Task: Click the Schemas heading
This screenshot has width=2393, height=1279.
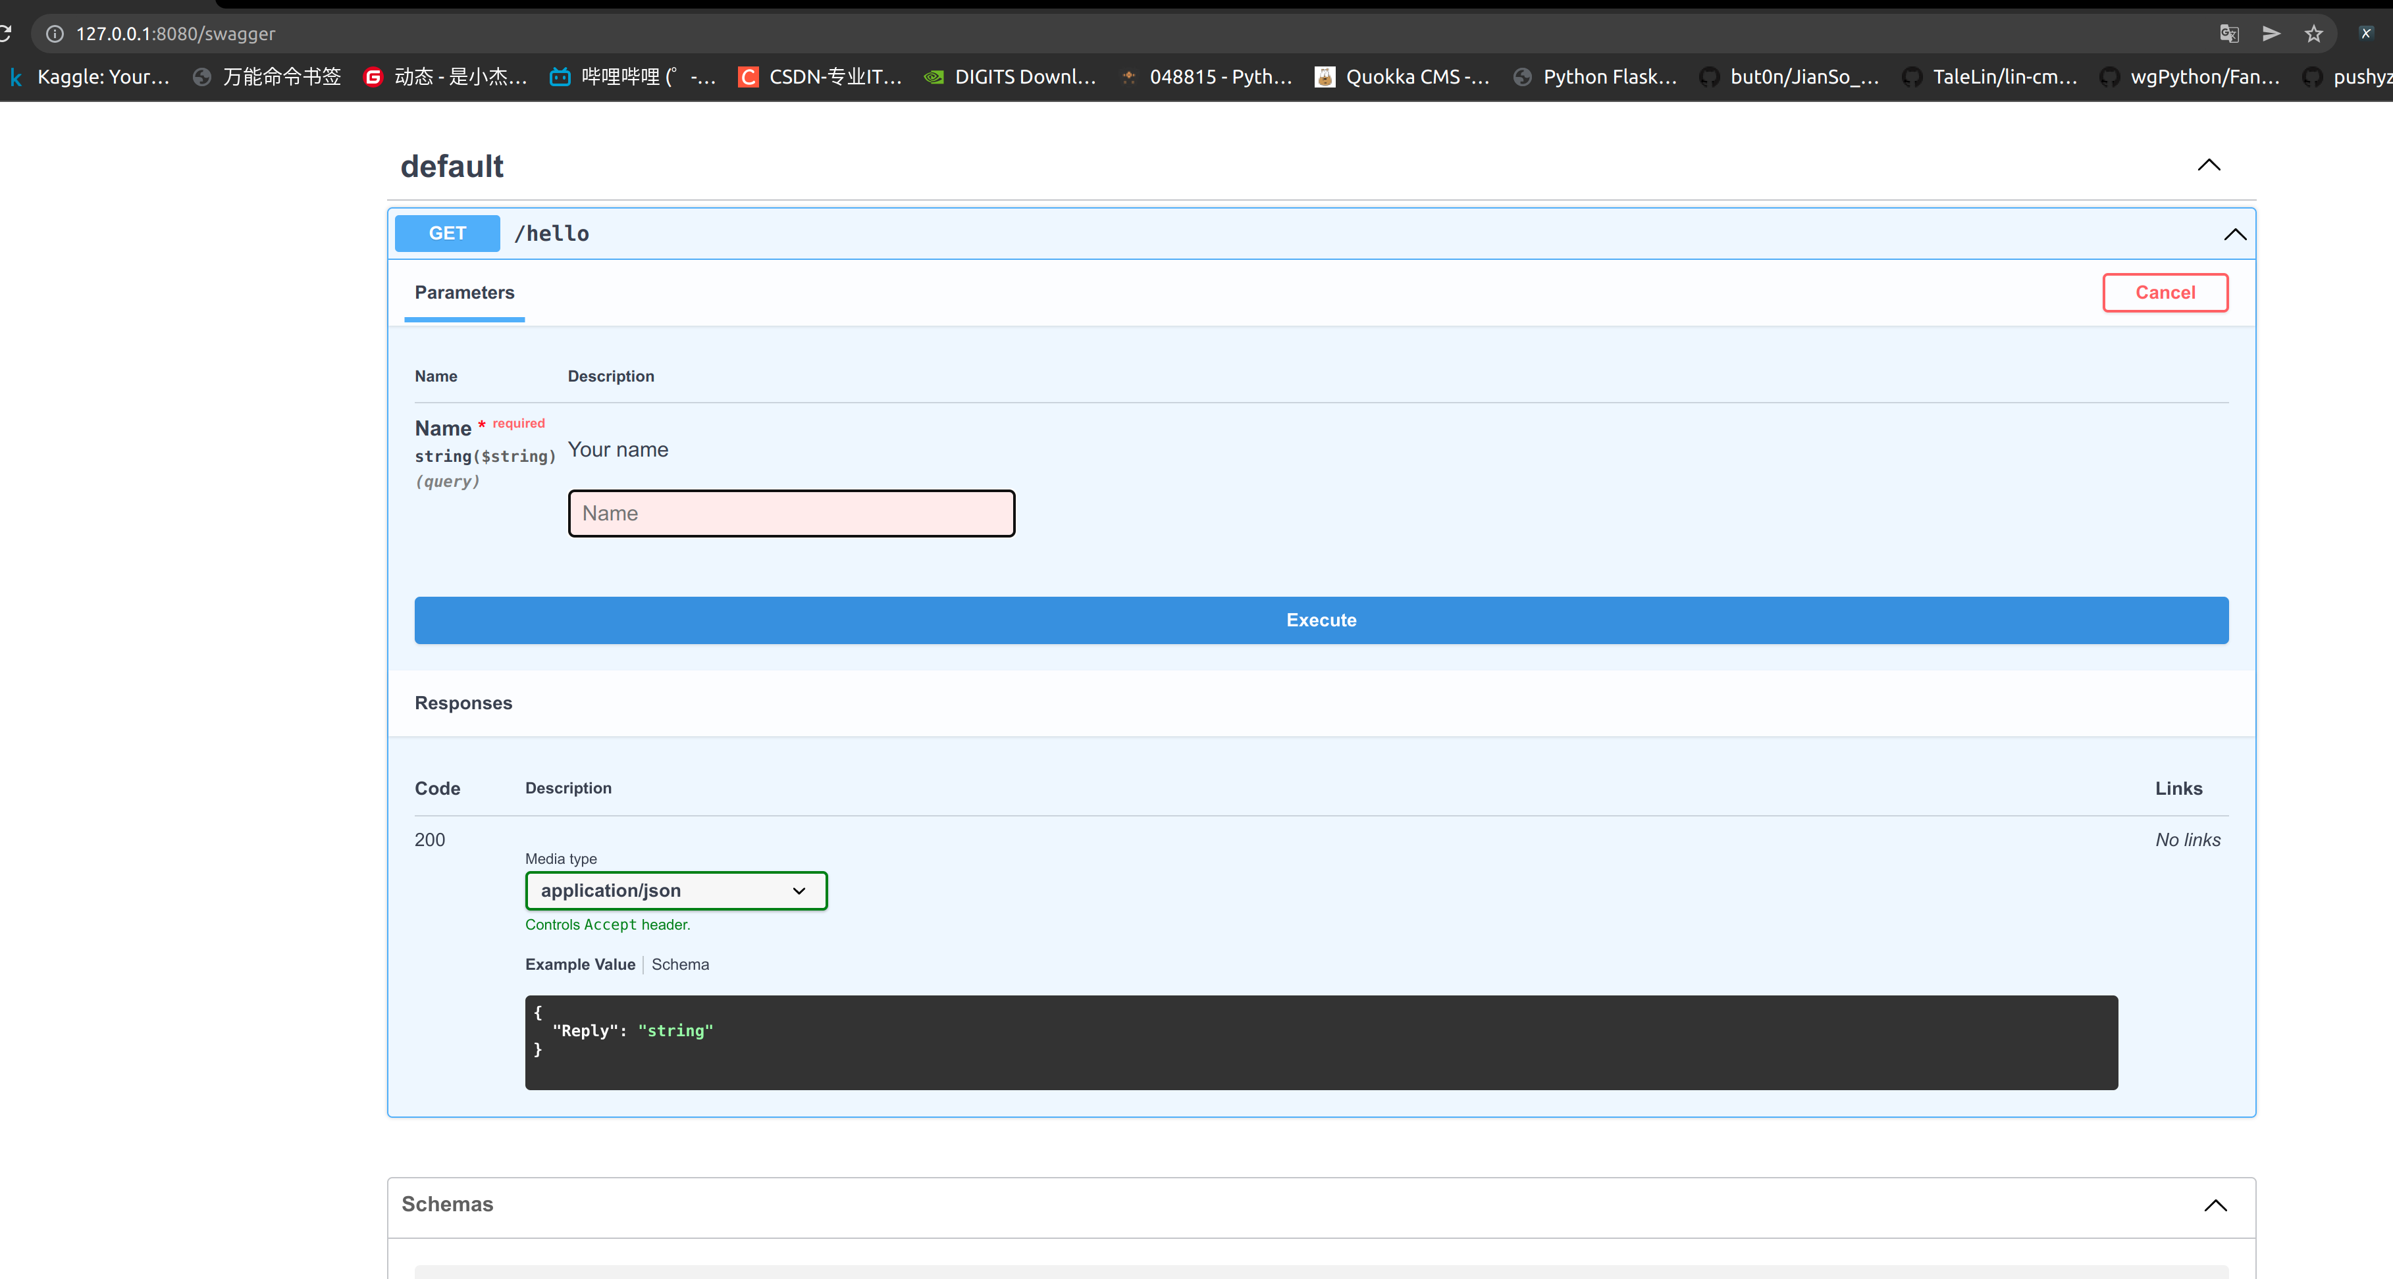Action: [447, 1204]
